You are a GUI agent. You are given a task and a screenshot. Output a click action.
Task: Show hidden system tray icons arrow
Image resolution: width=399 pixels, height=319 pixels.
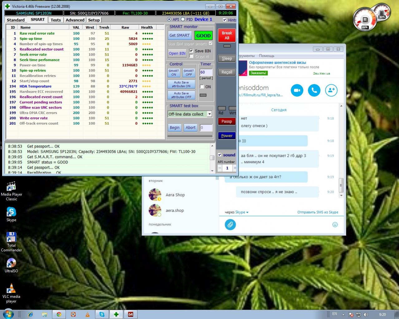[343, 315]
